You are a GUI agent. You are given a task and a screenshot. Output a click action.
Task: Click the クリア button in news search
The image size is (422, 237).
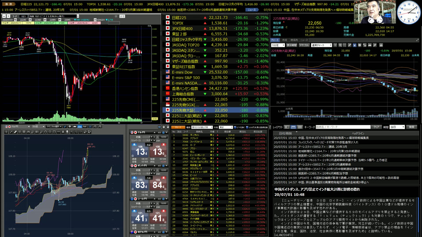(x=376, y=127)
